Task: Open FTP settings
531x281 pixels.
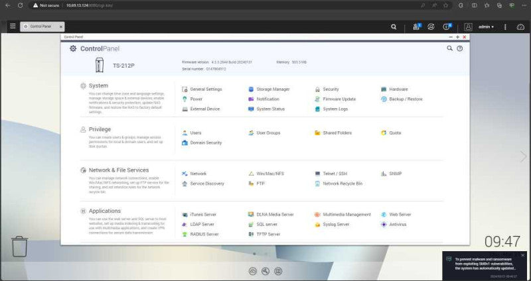Action: [x=256, y=184]
